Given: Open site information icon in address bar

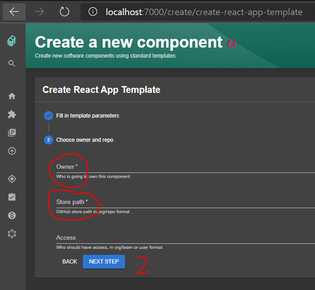Looking at the screenshot, I should [93, 12].
